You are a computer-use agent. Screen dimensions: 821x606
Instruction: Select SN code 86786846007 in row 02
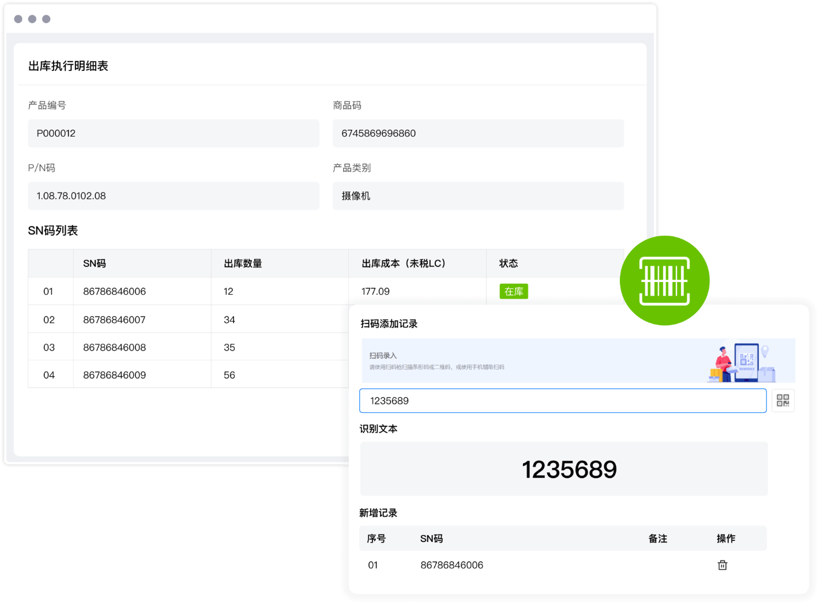(x=114, y=319)
